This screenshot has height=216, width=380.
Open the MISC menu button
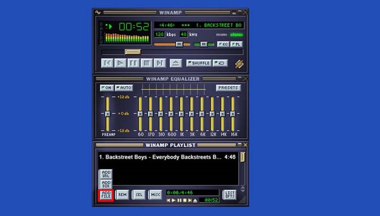(155, 195)
